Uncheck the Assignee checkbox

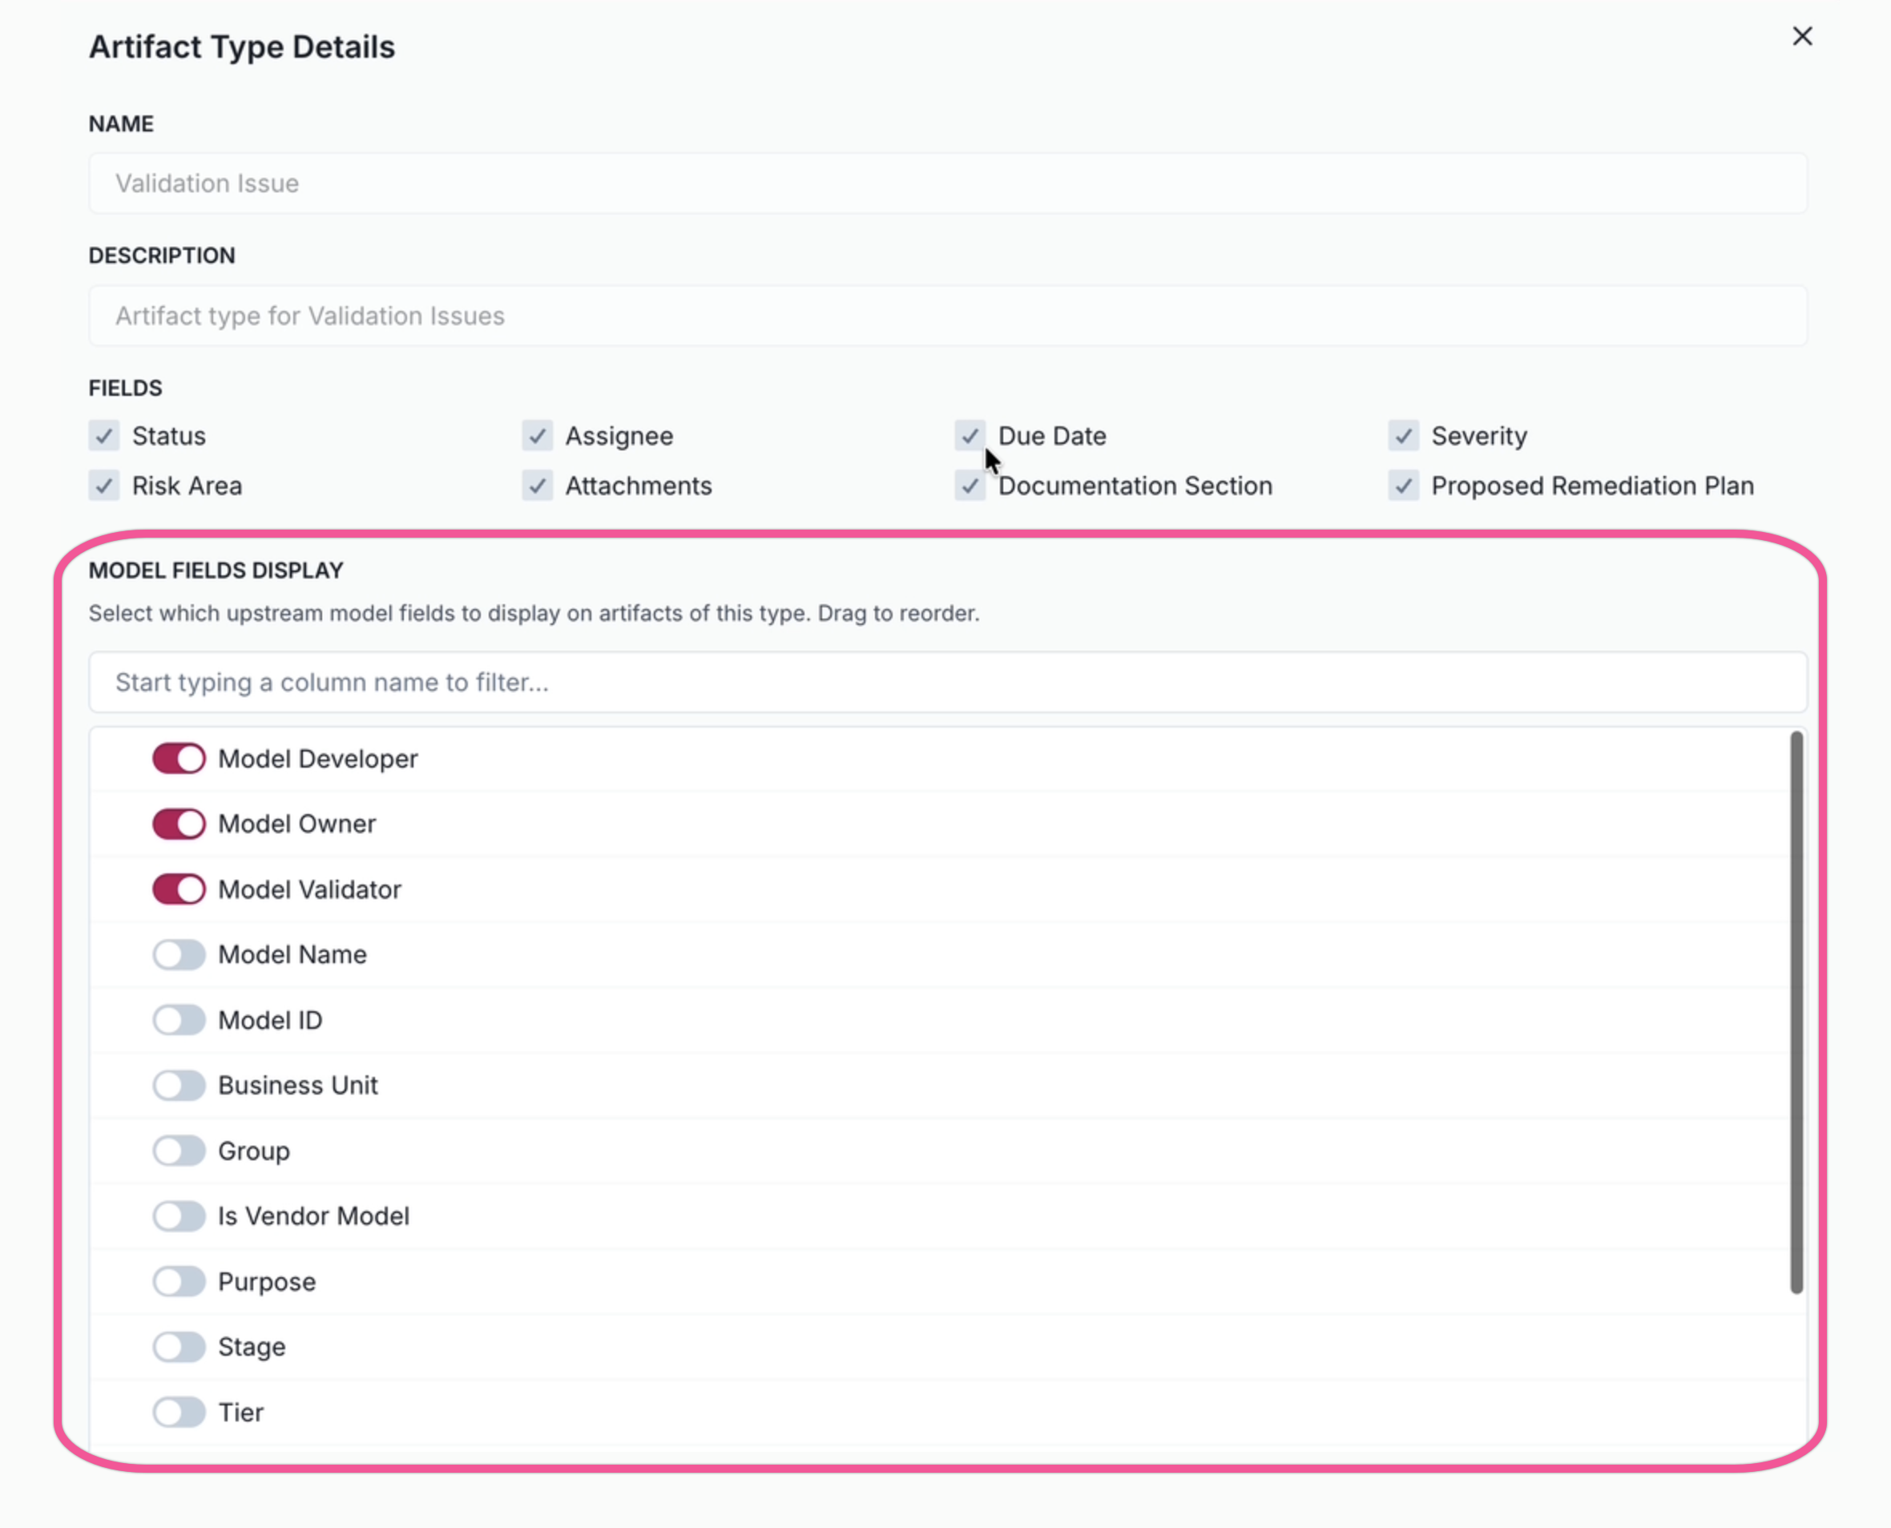537,436
